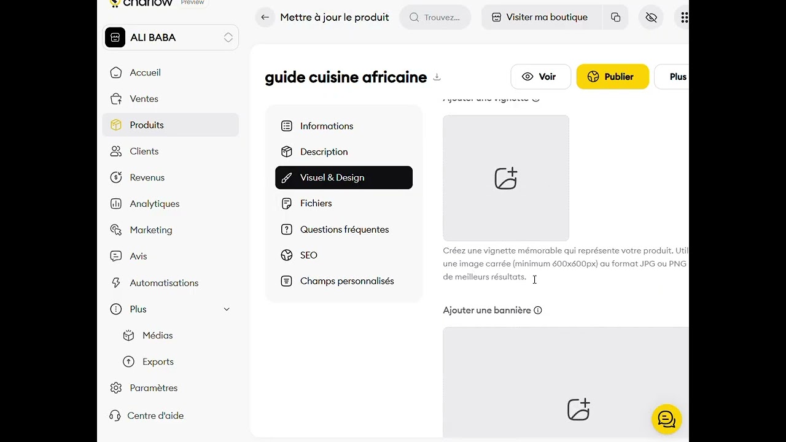Toggle the crossed-eye visibility icon
Viewport: 786px width, 442px height.
tap(652, 17)
